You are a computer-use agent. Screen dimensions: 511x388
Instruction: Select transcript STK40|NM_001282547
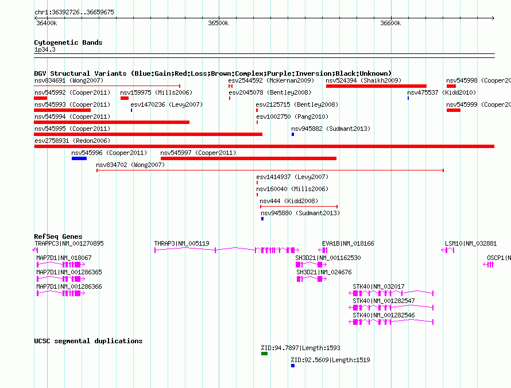(384, 301)
